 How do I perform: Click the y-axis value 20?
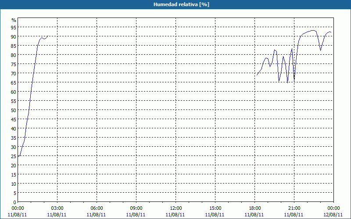(x=14, y=166)
